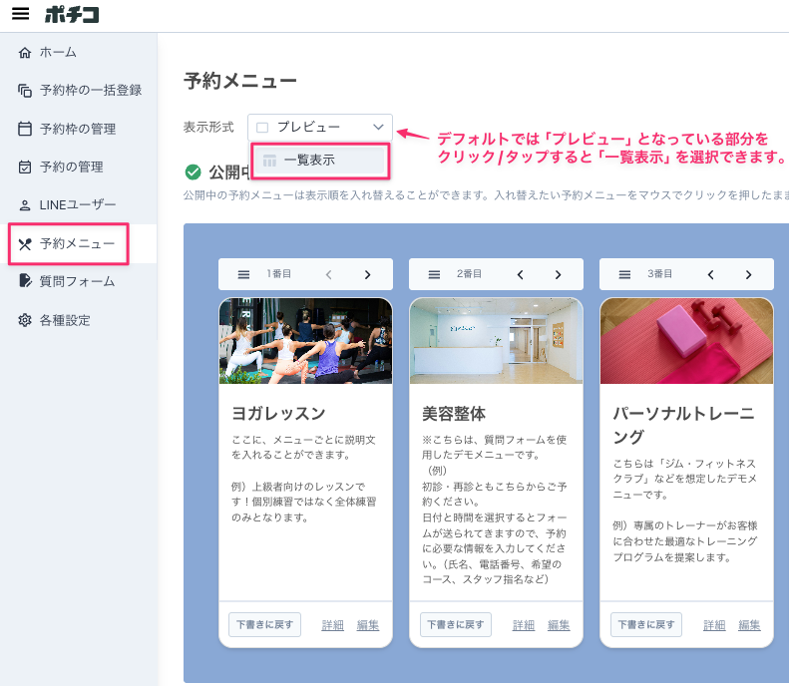
Task: Click the drag handle icon on the 2番目 card
Action: click(434, 274)
